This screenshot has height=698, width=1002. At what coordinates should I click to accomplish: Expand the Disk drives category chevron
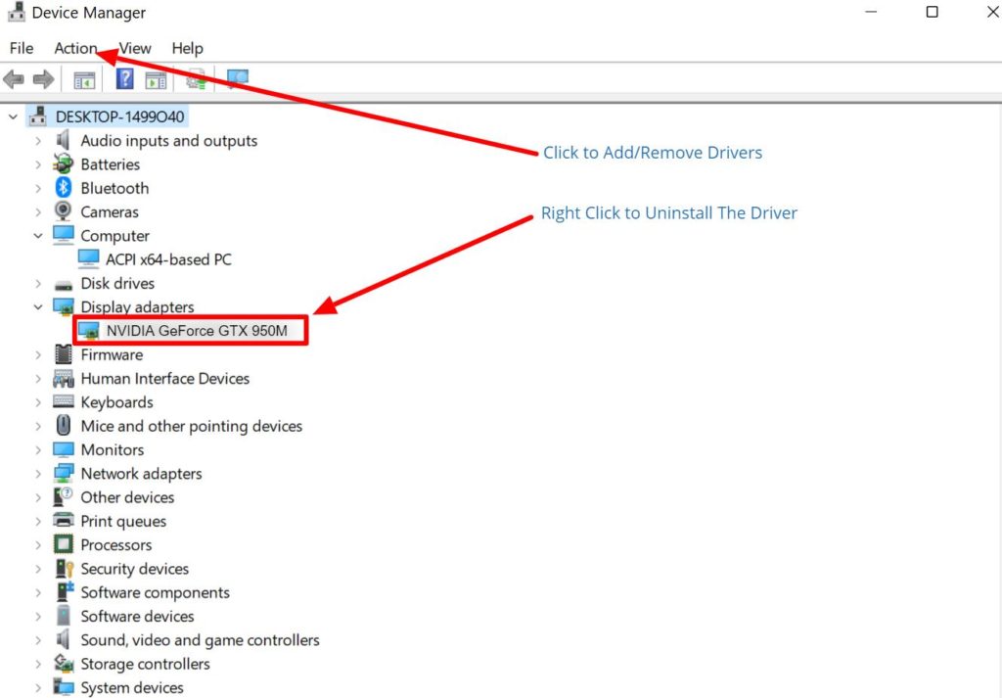[x=38, y=283]
